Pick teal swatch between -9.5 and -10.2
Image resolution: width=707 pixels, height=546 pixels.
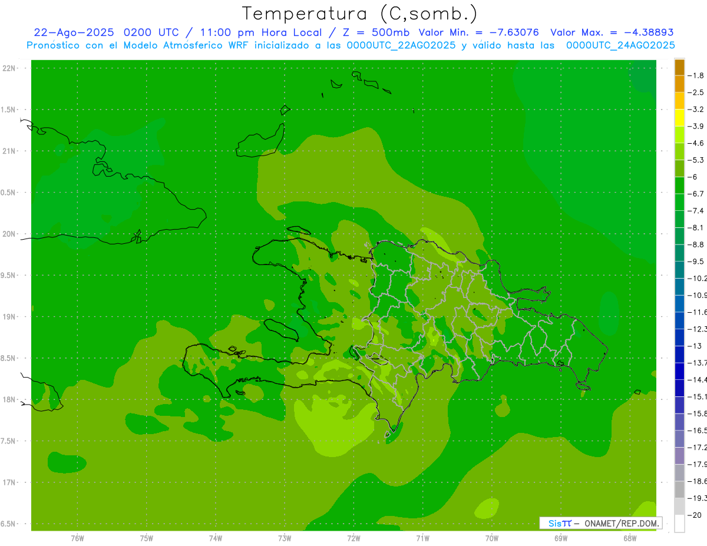coord(679,270)
